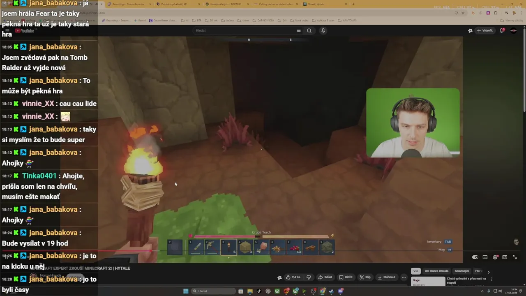526x296 pixels.
Task: Click the Inventory TAB hint label
Action: (439, 242)
